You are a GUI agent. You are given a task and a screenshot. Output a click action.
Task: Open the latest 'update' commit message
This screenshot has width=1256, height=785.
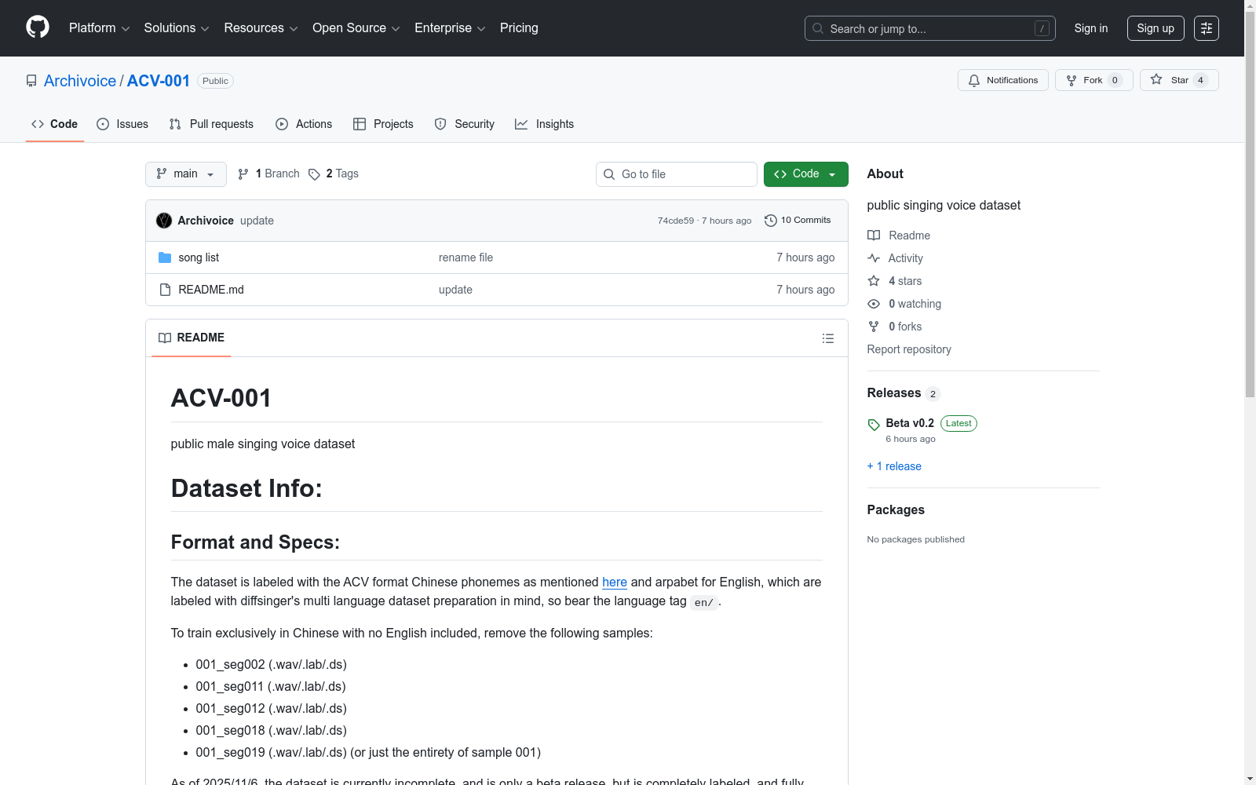click(x=257, y=221)
